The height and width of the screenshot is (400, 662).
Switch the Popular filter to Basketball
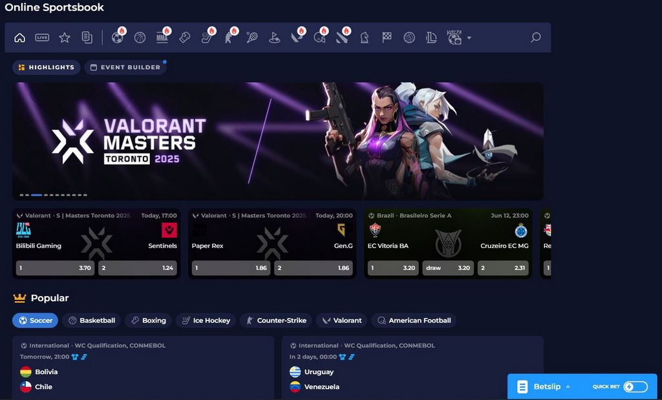tap(91, 321)
